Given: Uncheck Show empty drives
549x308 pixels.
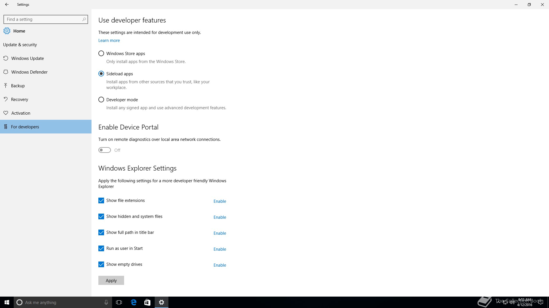Looking at the screenshot, I should pyautogui.click(x=101, y=264).
